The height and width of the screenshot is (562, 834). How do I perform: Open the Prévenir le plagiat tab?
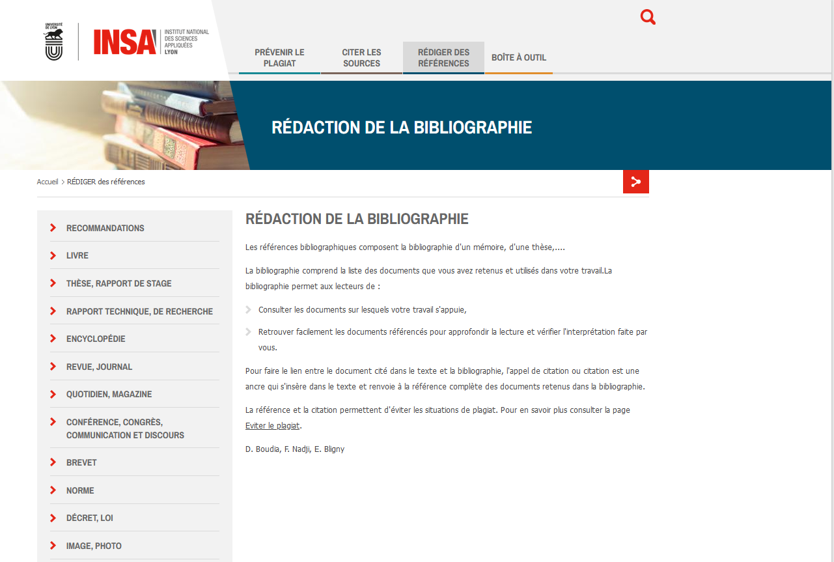[x=279, y=58]
